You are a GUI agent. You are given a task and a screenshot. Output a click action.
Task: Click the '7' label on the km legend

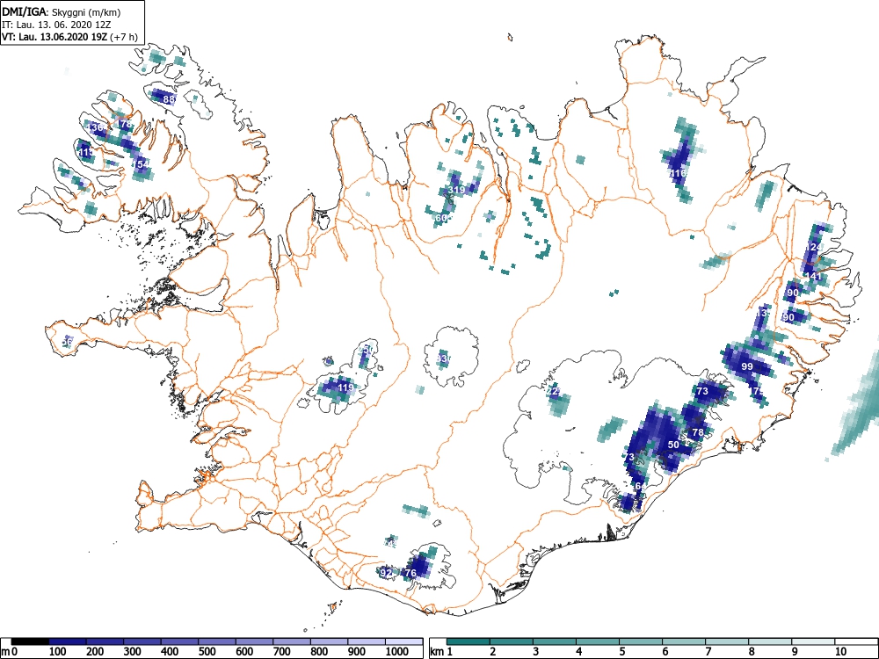point(708,652)
